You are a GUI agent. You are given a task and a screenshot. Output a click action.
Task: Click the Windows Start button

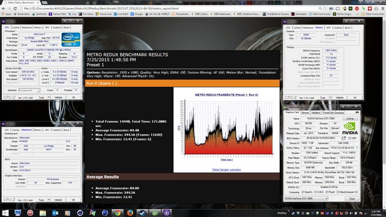click(5, 213)
